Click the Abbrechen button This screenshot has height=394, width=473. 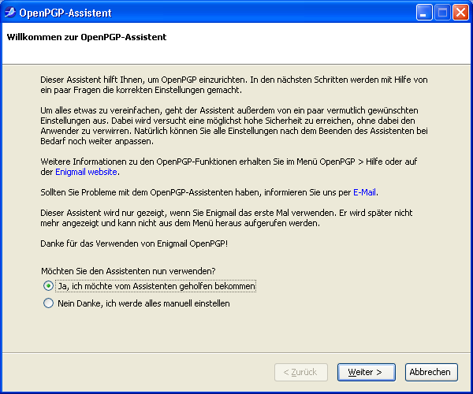click(x=431, y=372)
